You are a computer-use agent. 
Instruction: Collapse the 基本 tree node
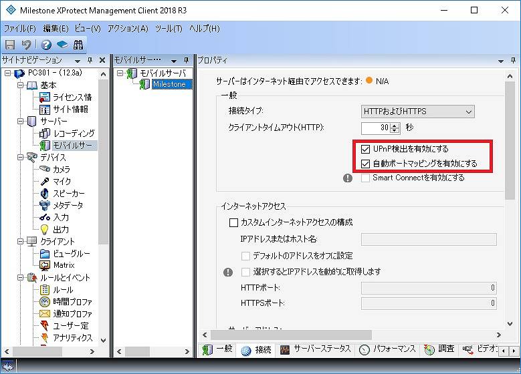(20, 85)
